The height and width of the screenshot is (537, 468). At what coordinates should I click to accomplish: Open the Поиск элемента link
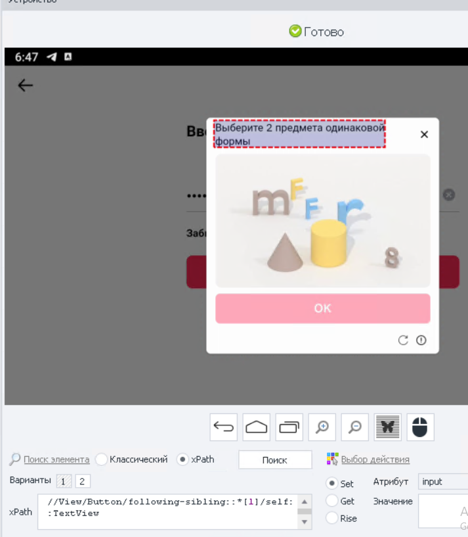[x=56, y=459]
